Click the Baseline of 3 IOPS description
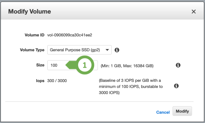The image size is (205, 123). 131,87
